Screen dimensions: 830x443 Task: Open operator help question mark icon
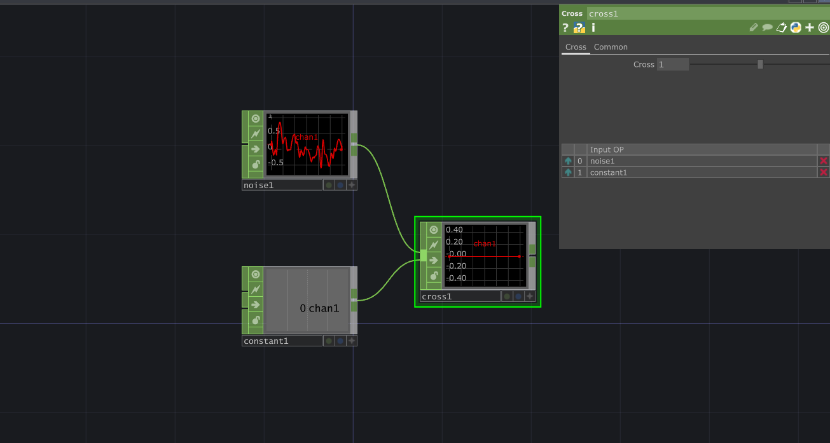(565, 27)
